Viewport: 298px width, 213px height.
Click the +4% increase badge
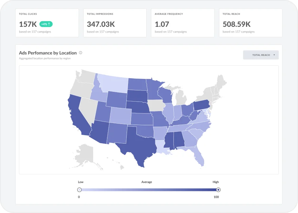pos(46,24)
